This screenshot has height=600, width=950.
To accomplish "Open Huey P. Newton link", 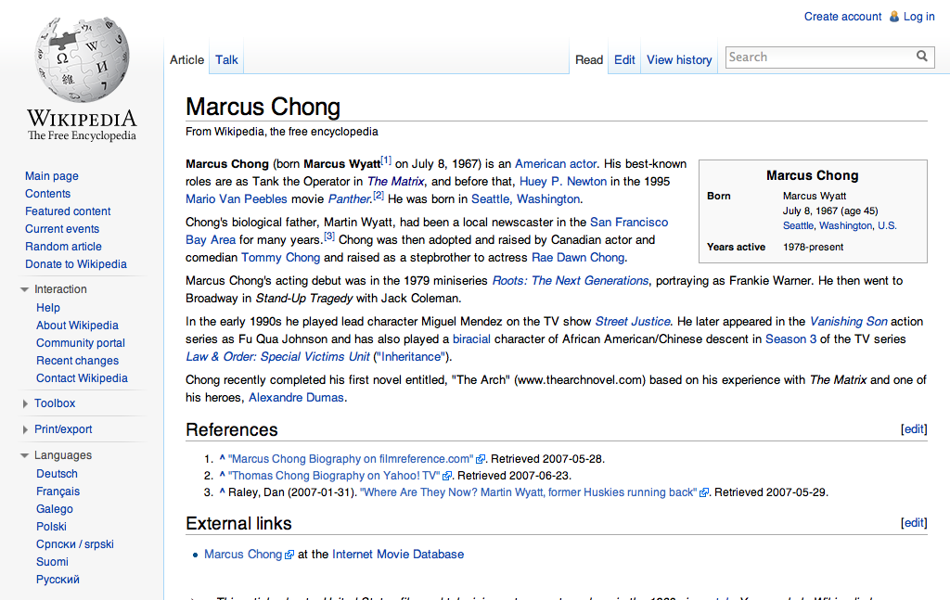I will tap(563, 181).
